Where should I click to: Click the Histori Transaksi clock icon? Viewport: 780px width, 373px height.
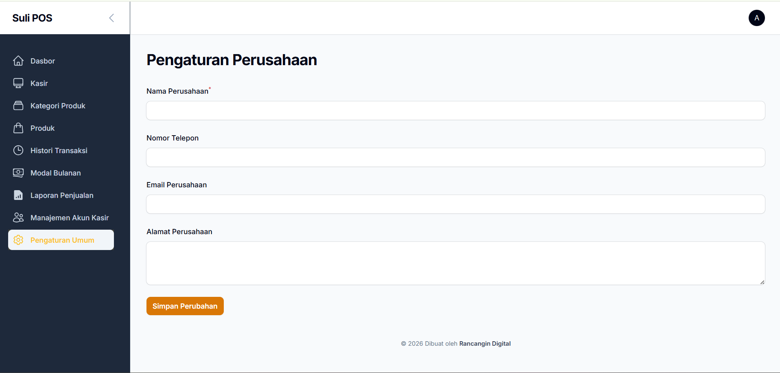(x=18, y=150)
